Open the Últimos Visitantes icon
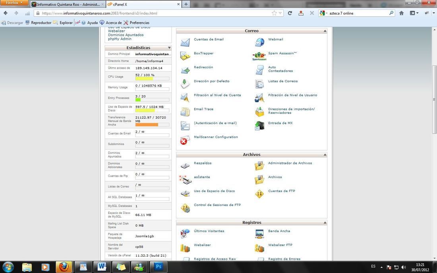Screen dimensions: 437x273 [185, 234]
